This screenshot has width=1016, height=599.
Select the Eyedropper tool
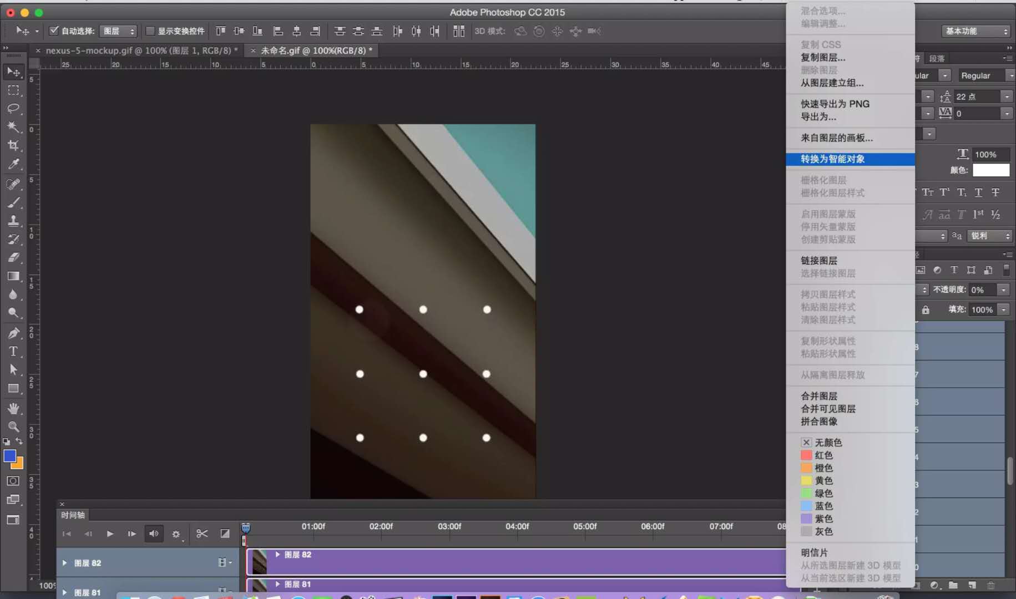click(13, 164)
